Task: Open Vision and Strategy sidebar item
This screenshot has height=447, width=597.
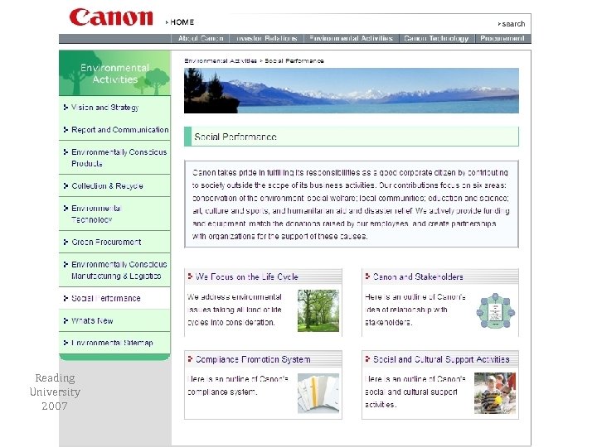Action: [x=105, y=108]
